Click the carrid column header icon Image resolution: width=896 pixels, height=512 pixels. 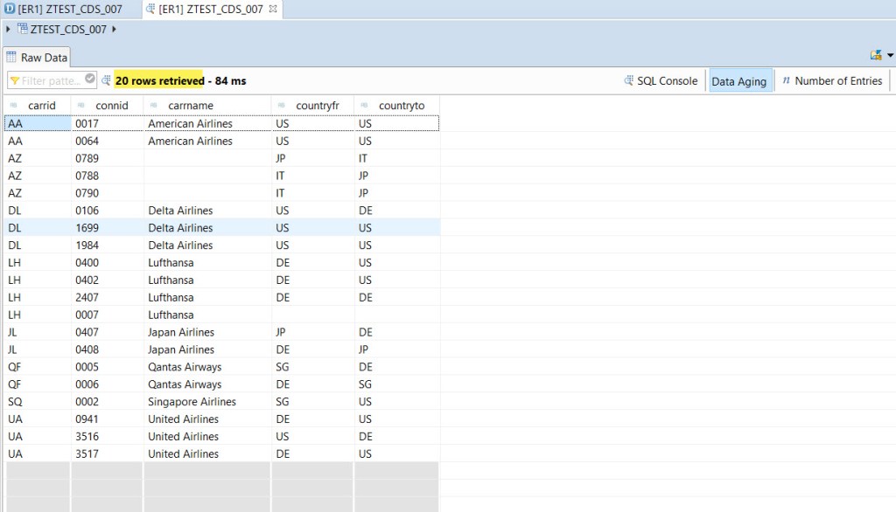(x=13, y=106)
